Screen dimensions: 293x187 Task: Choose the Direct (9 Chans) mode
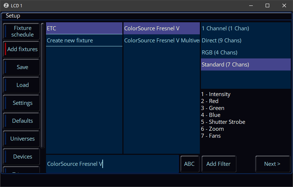click(246, 40)
